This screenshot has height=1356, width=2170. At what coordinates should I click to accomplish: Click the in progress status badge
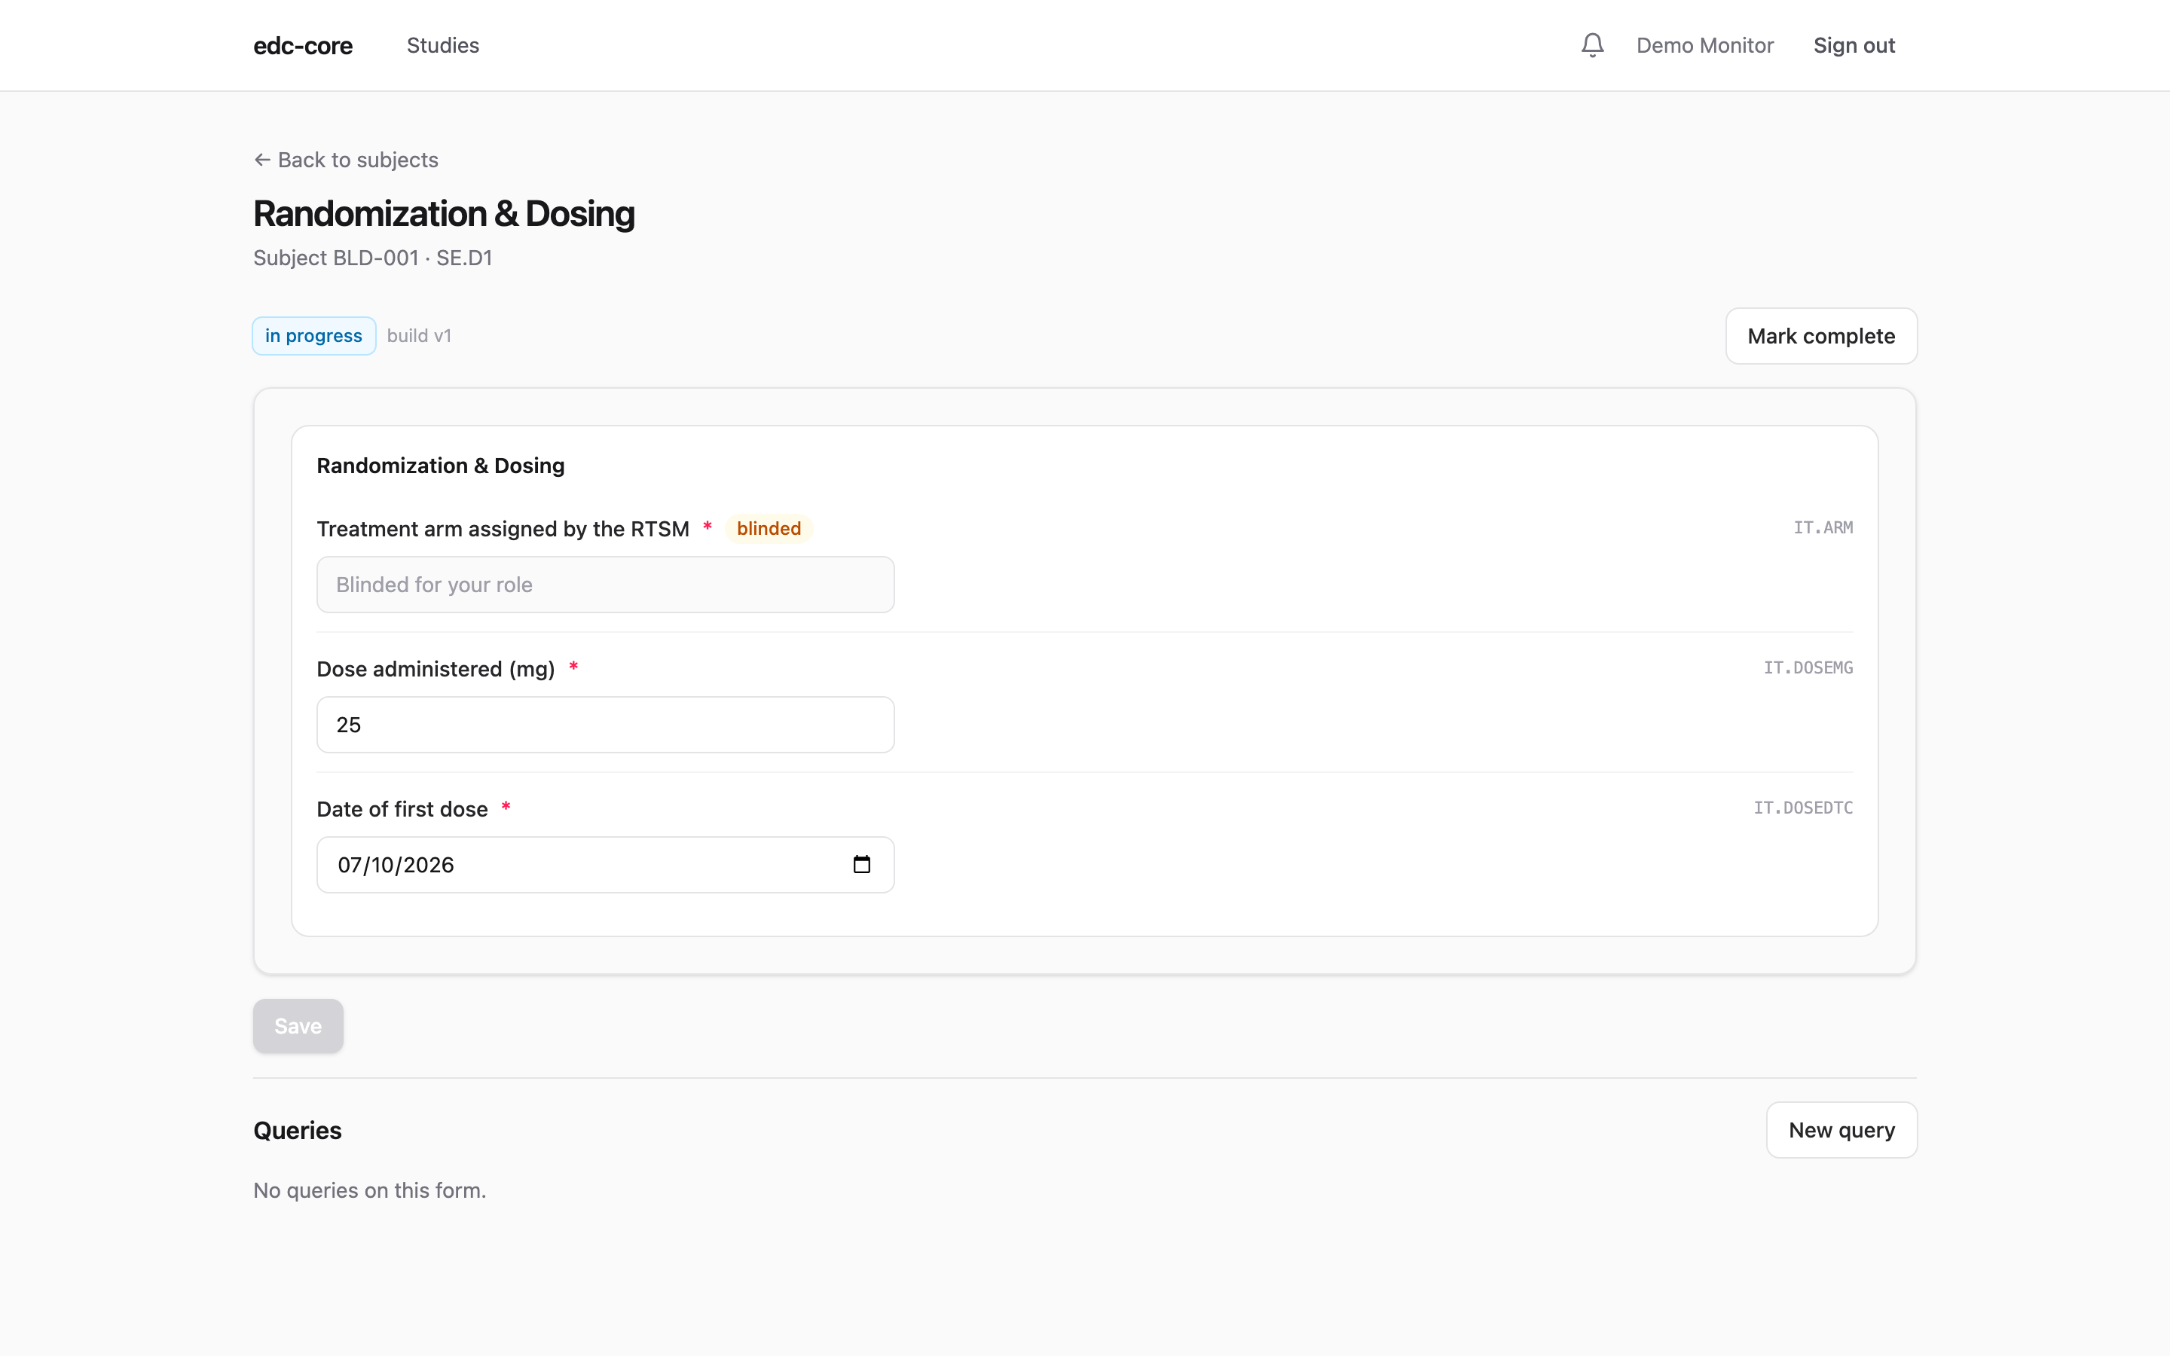[314, 336]
